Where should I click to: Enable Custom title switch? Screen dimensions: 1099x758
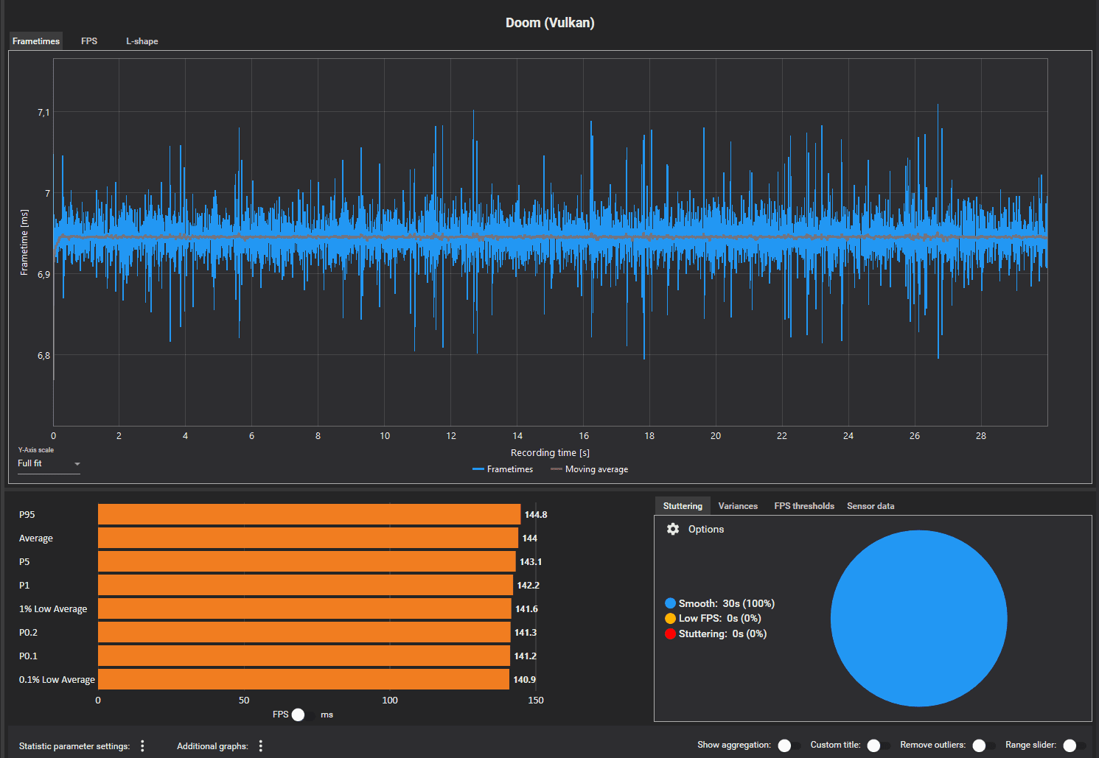879,745
